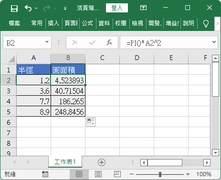Switch to the 開發 developer tab
This screenshot has width=221, height=180.
click(x=155, y=23)
